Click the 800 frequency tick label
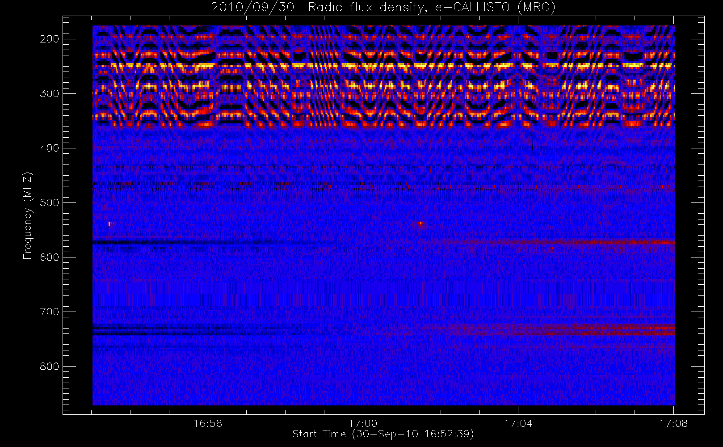This screenshot has width=723, height=447. [49, 366]
